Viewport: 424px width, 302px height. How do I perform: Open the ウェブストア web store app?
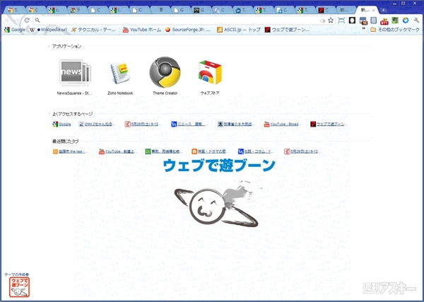tap(210, 76)
